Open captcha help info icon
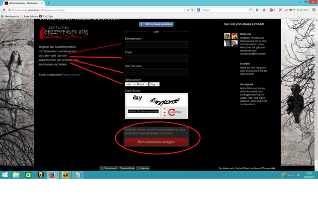The image size is (318, 201). pyautogui.click(x=164, y=115)
